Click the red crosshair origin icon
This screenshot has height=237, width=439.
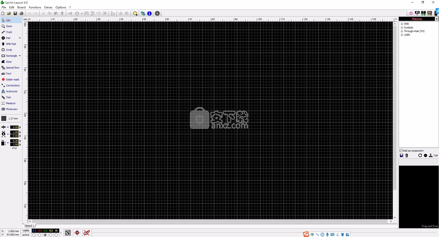[x=77, y=233]
